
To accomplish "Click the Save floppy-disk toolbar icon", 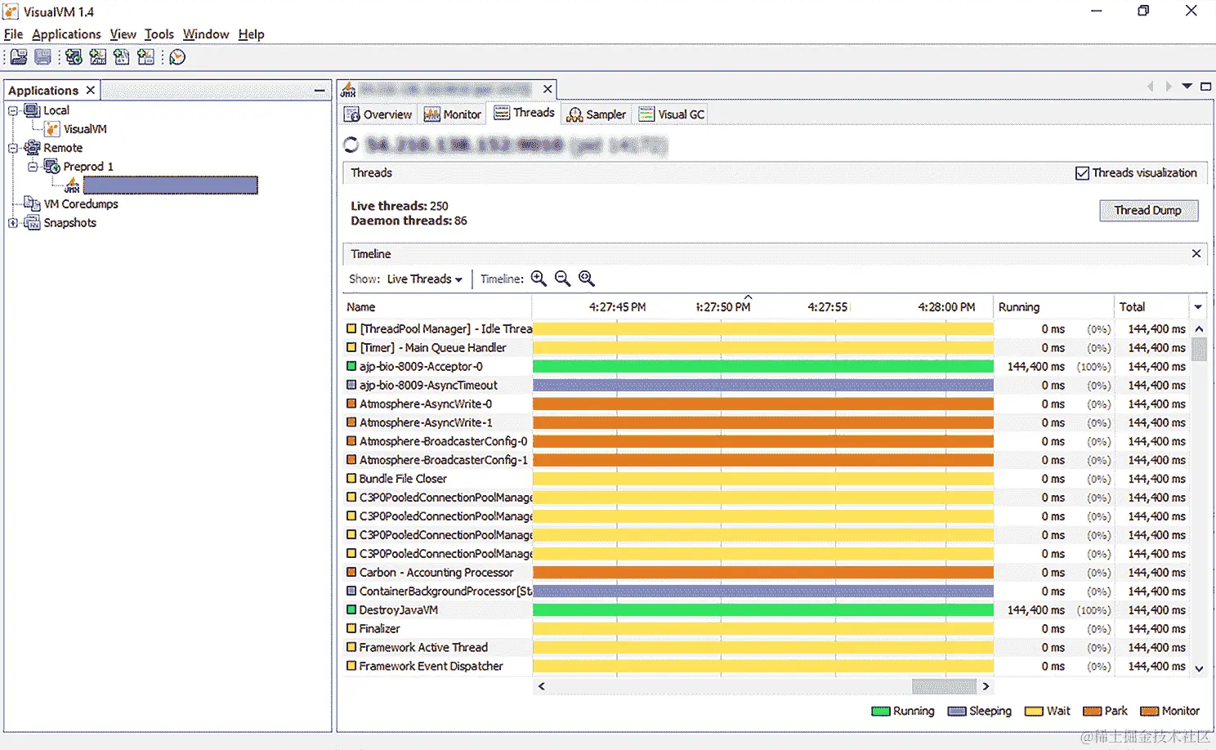I will pos(42,57).
